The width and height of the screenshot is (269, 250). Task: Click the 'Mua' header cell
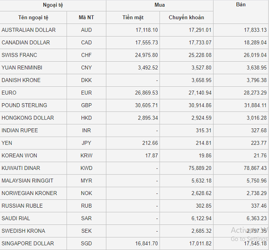[160, 5]
